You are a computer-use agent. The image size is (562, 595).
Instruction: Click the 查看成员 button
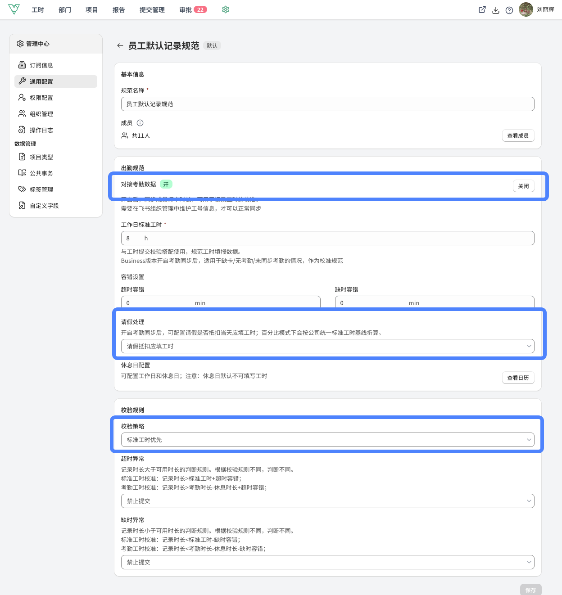pos(518,136)
